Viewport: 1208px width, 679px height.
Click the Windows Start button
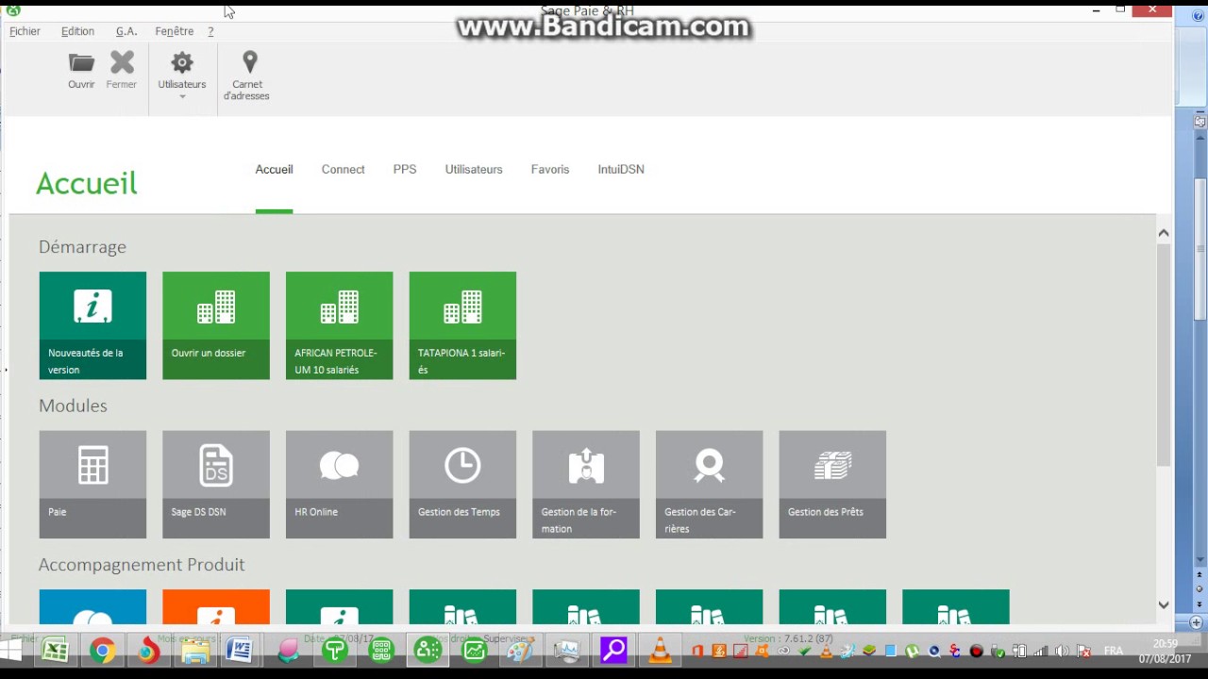(x=11, y=651)
